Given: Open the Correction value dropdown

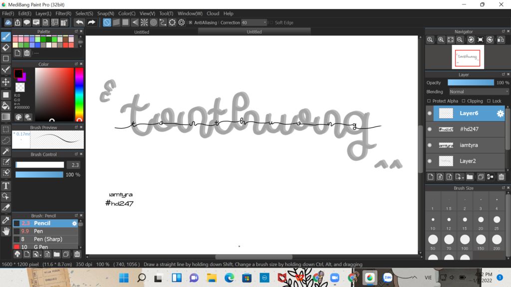Looking at the screenshot, I should [254, 22].
